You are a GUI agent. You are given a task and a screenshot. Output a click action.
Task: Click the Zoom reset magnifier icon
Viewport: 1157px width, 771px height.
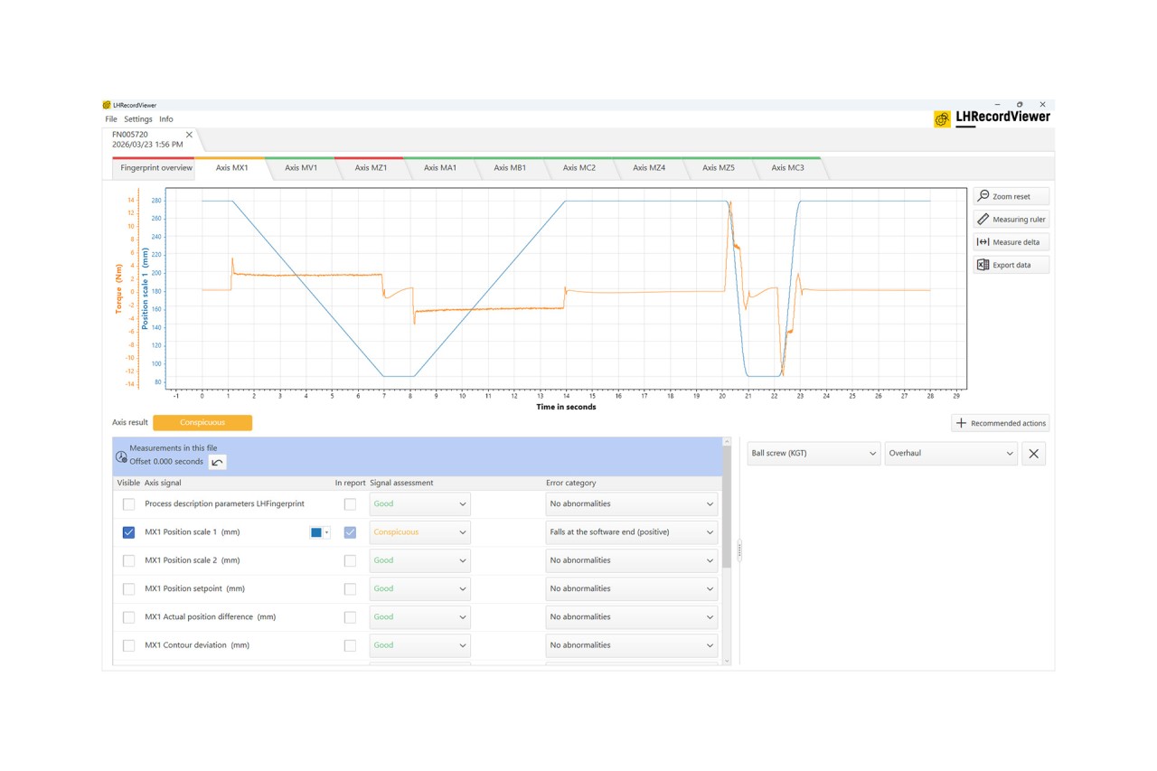983,196
